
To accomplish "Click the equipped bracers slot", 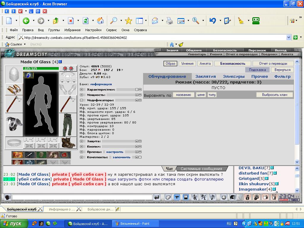I will 14,89.
